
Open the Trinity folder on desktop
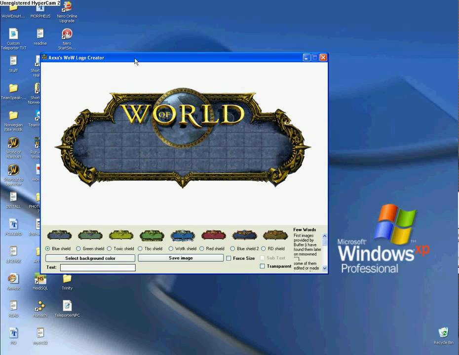point(67,282)
